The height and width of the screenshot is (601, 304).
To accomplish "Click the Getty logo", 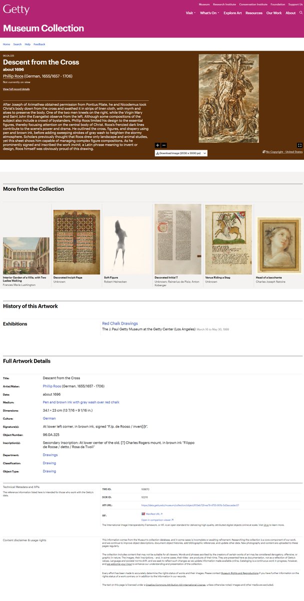I will (x=16, y=10).
